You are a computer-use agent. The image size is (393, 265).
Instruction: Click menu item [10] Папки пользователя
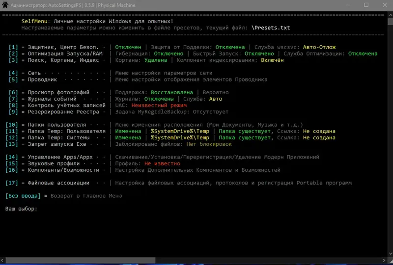(46, 125)
